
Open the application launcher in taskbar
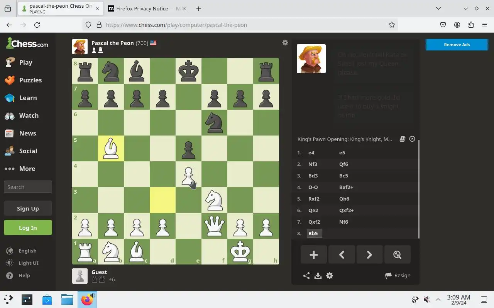(8, 300)
